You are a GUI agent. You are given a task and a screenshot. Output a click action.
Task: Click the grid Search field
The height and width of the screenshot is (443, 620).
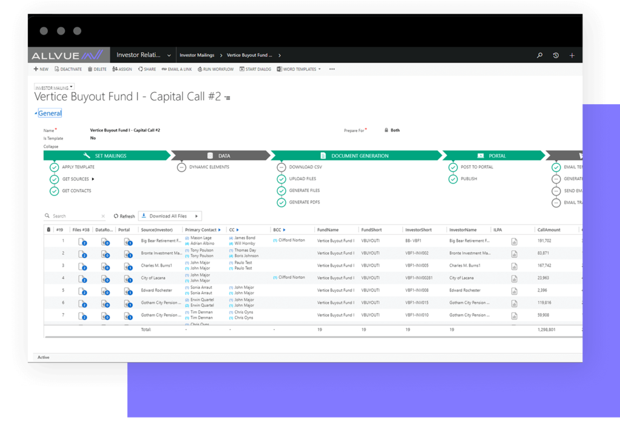click(x=75, y=216)
